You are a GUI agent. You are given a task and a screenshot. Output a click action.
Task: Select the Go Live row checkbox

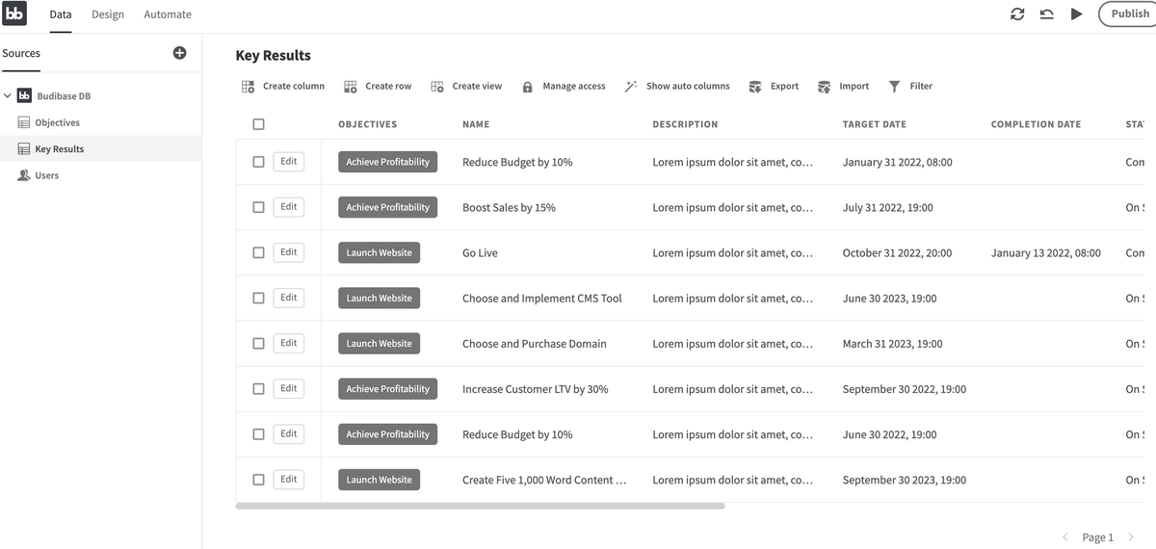click(258, 252)
